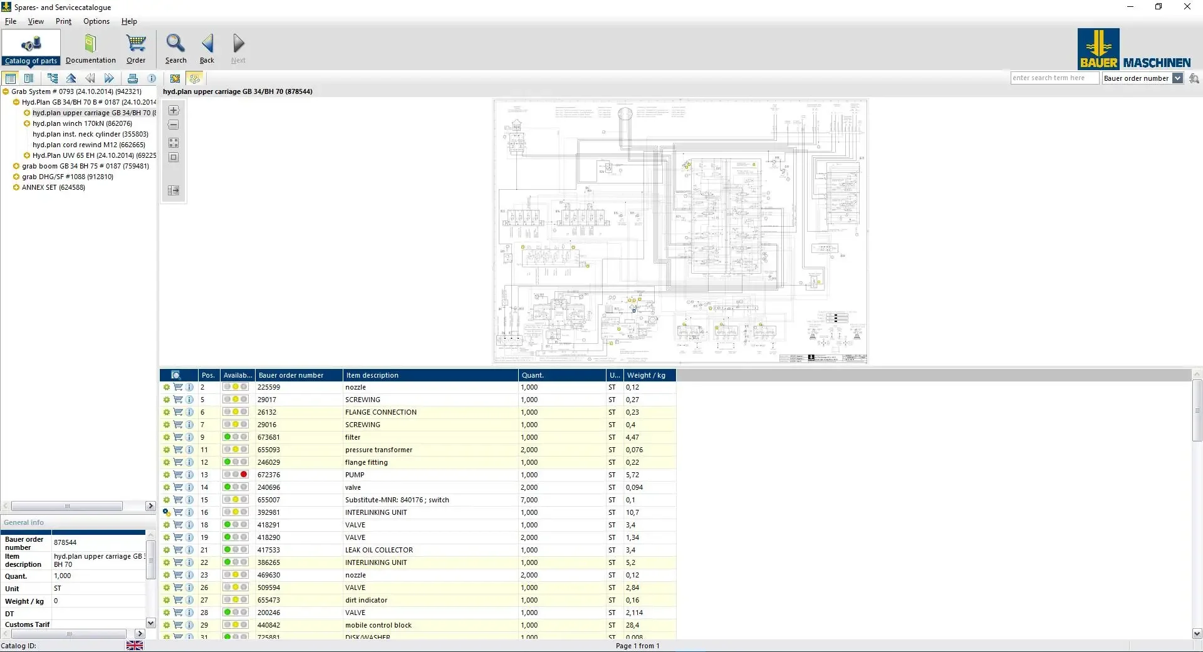Click the search term input field
The image size is (1203, 652).
pyautogui.click(x=1054, y=78)
